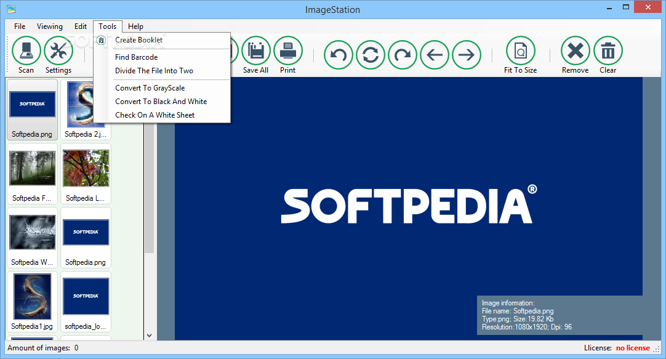666x359 pixels.
Task: Select the Softpedia 2.j... thumbnail
Action: click(x=86, y=110)
